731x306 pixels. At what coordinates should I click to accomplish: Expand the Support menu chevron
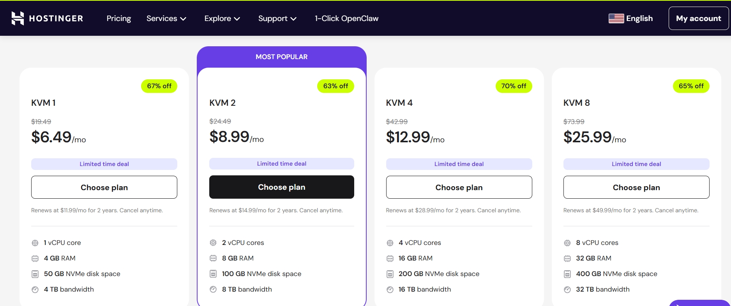[x=293, y=19]
